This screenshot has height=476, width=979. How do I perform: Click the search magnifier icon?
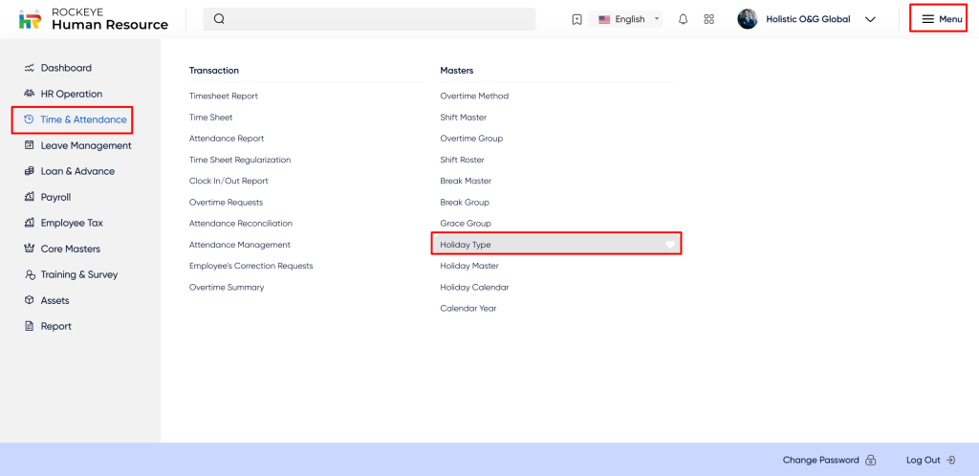[219, 19]
